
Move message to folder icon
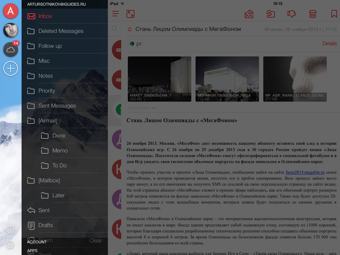point(270,14)
